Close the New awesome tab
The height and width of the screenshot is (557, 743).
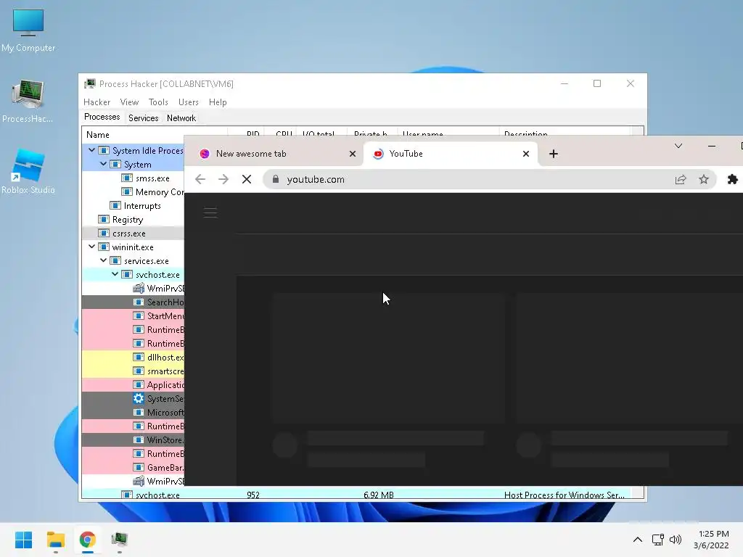tap(352, 154)
